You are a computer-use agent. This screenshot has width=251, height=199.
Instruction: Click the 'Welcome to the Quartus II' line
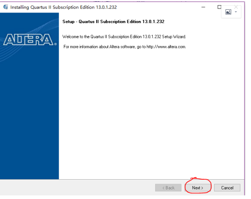click(x=124, y=37)
